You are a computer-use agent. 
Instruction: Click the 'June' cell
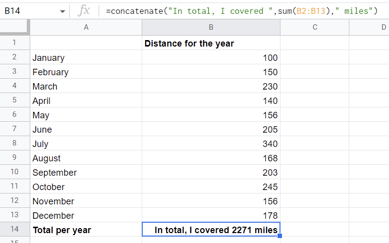(x=86, y=129)
